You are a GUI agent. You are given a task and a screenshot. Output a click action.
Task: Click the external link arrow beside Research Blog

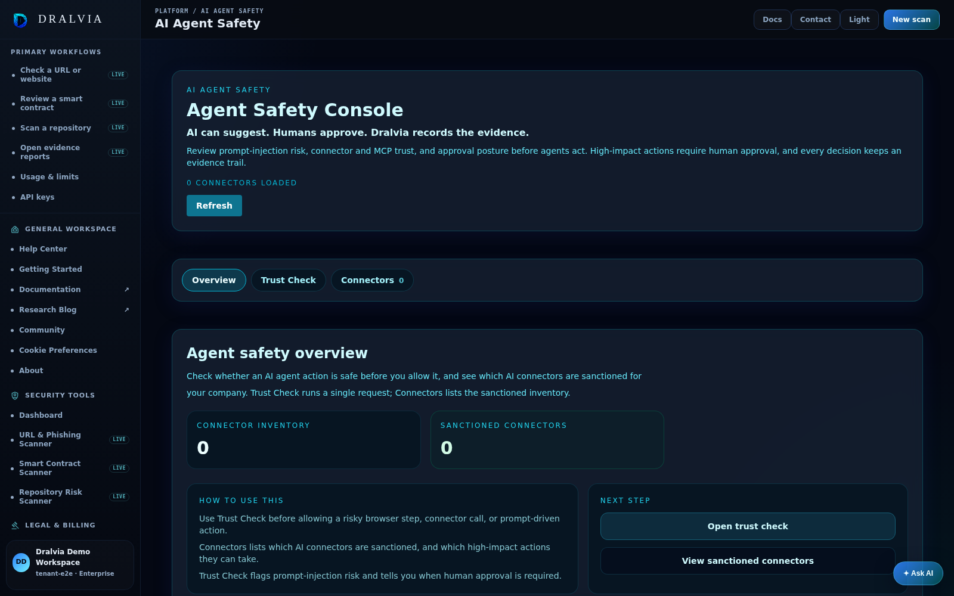(x=126, y=310)
